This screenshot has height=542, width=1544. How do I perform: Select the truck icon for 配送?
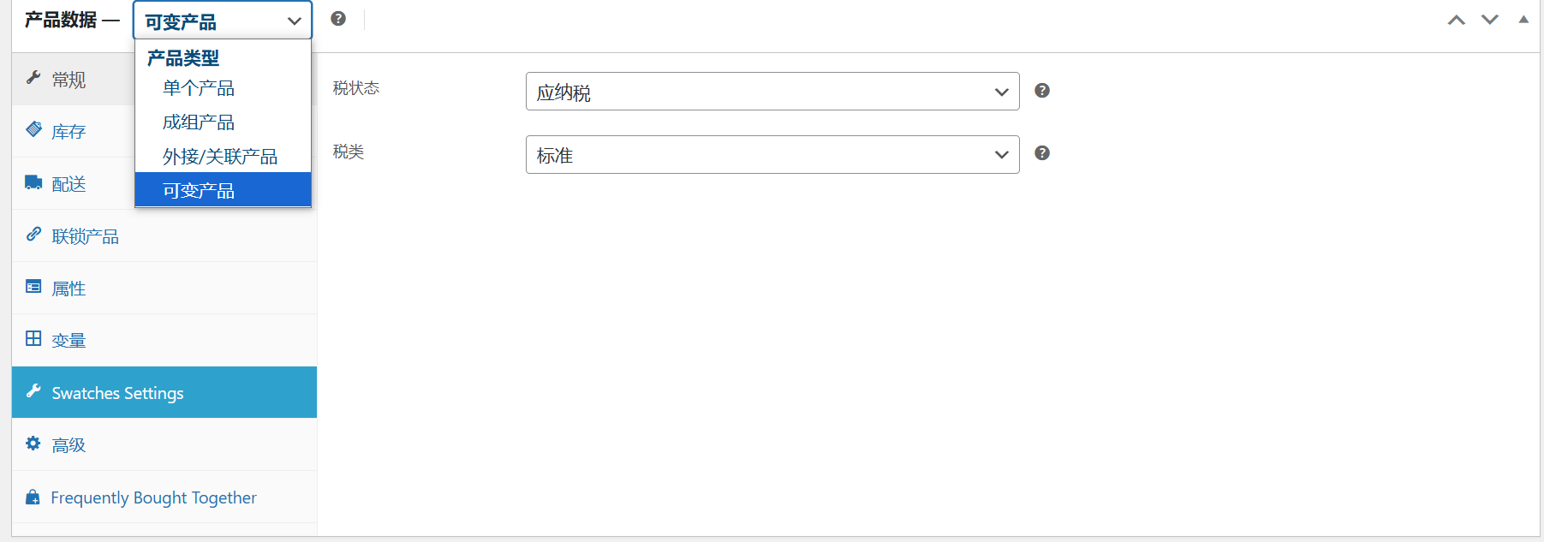[33, 182]
